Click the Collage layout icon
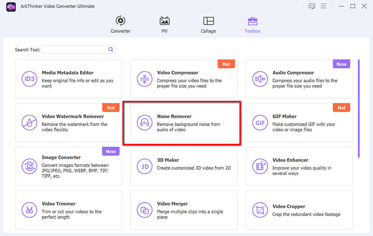The height and width of the screenshot is (236, 373). (208, 21)
